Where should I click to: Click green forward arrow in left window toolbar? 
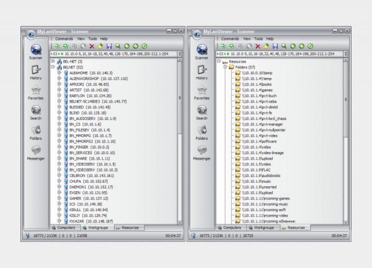coord(135,46)
